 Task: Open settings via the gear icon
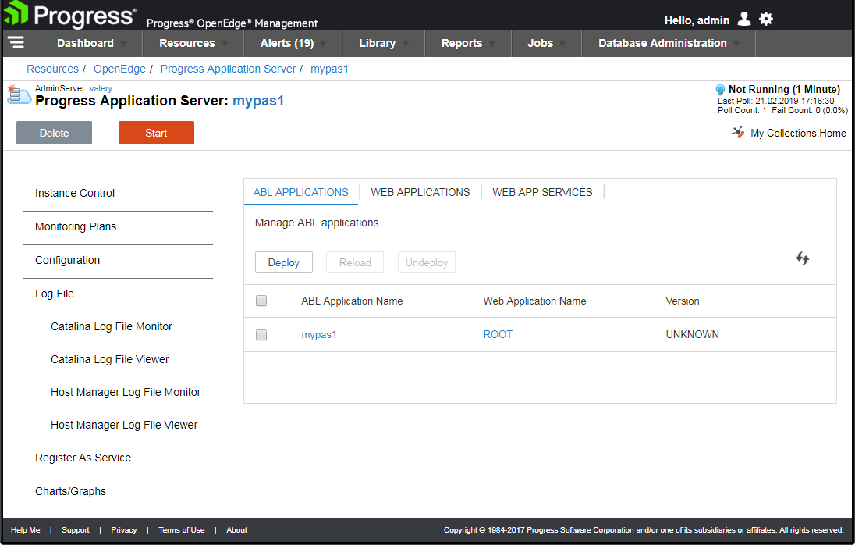(766, 19)
